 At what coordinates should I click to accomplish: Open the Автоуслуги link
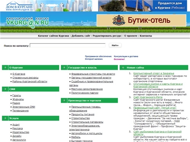[19, 140]
